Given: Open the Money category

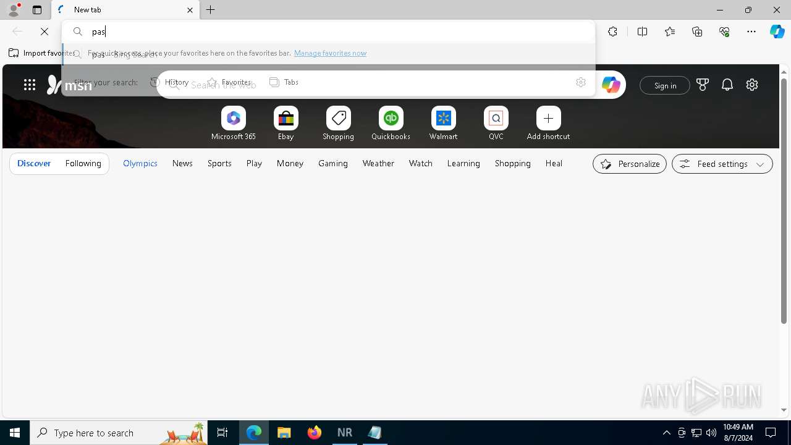Looking at the screenshot, I should click(x=290, y=163).
